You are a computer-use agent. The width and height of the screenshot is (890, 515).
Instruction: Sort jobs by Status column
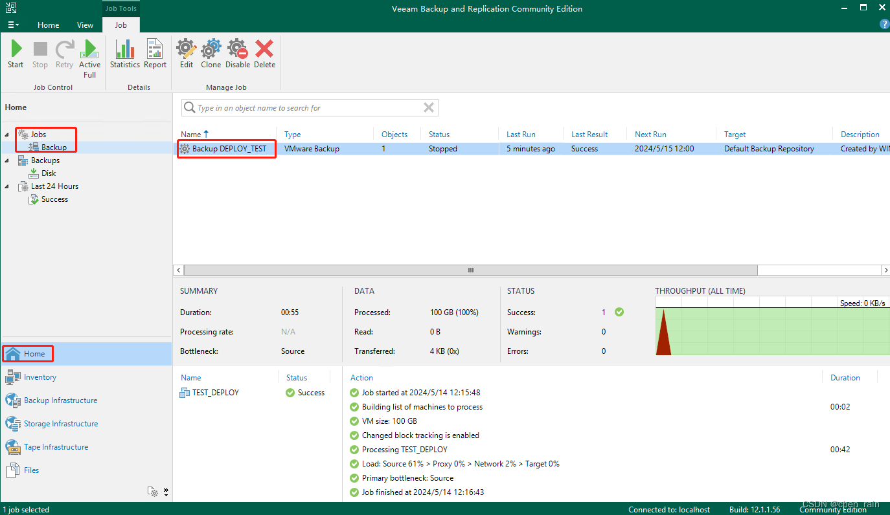(439, 135)
